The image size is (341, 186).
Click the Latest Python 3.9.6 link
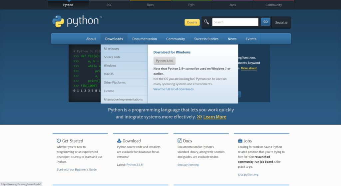135,165
